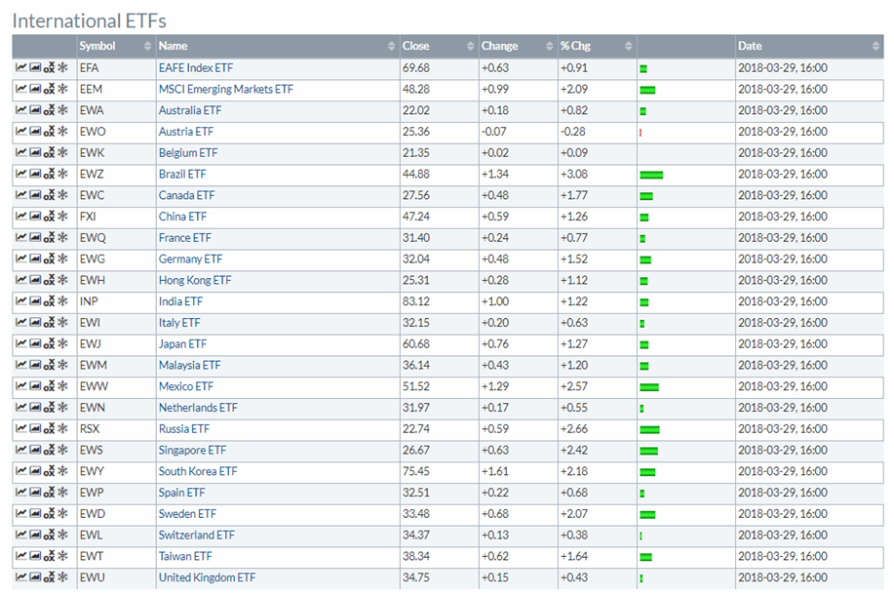The height and width of the screenshot is (597, 894).
Task: Open the gallery view icon for EWA
Action: pyautogui.click(x=35, y=111)
